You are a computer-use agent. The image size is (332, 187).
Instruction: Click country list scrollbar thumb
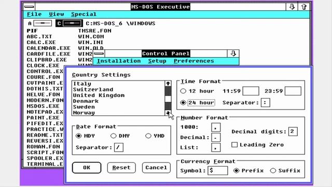168,99
